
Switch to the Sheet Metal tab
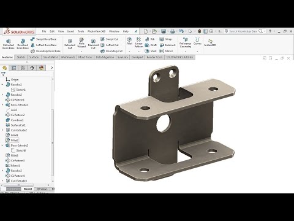tap(50, 57)
